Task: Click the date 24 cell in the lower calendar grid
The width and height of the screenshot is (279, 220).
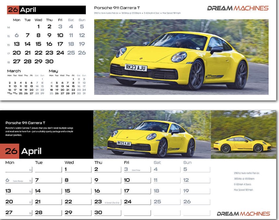Action: click(137, 202)
